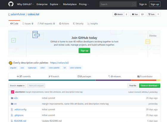Viewport: 167px width, 122px height.
Task: Open the Marketplace menu item
Action: pyautogui.click(x=70, y=4)
